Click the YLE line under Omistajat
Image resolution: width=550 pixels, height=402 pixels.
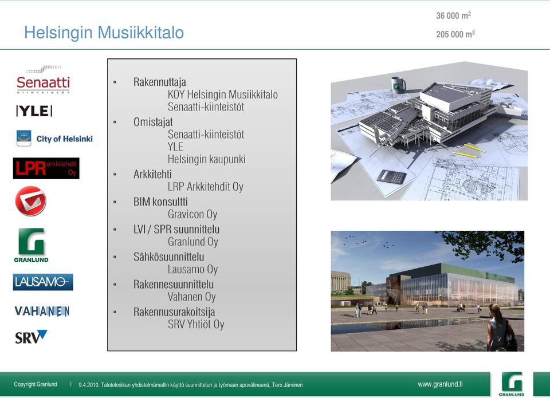point(175,147)
